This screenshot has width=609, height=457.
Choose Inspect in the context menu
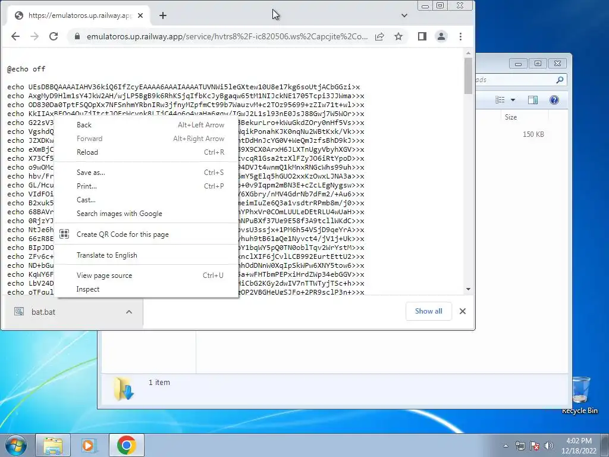click(x=147, y=289)
